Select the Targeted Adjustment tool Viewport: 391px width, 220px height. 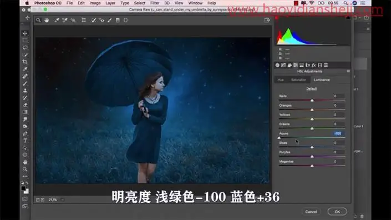click(73, 20)
